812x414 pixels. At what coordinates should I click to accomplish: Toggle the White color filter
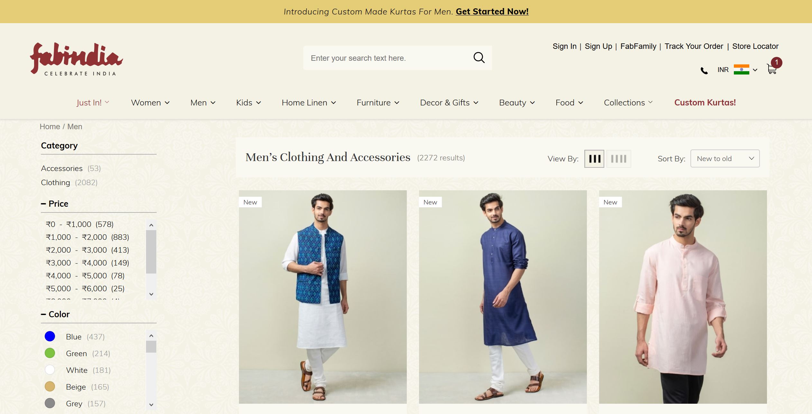coord(50,370)
